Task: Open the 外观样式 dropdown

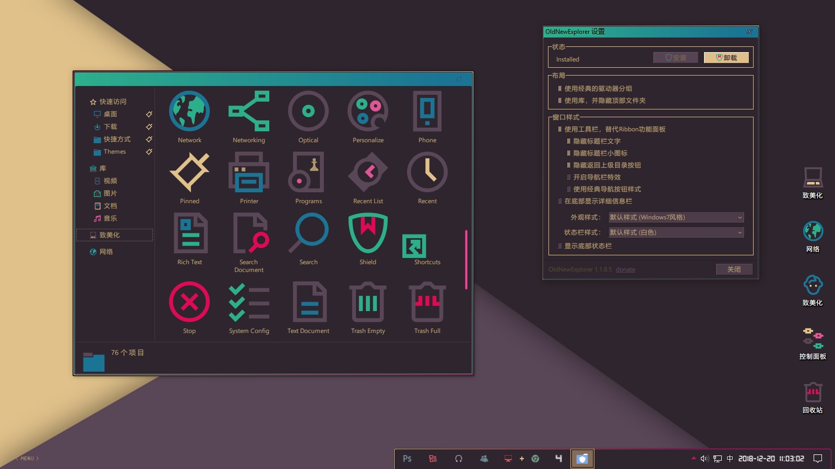Action: tap(676, 217)
